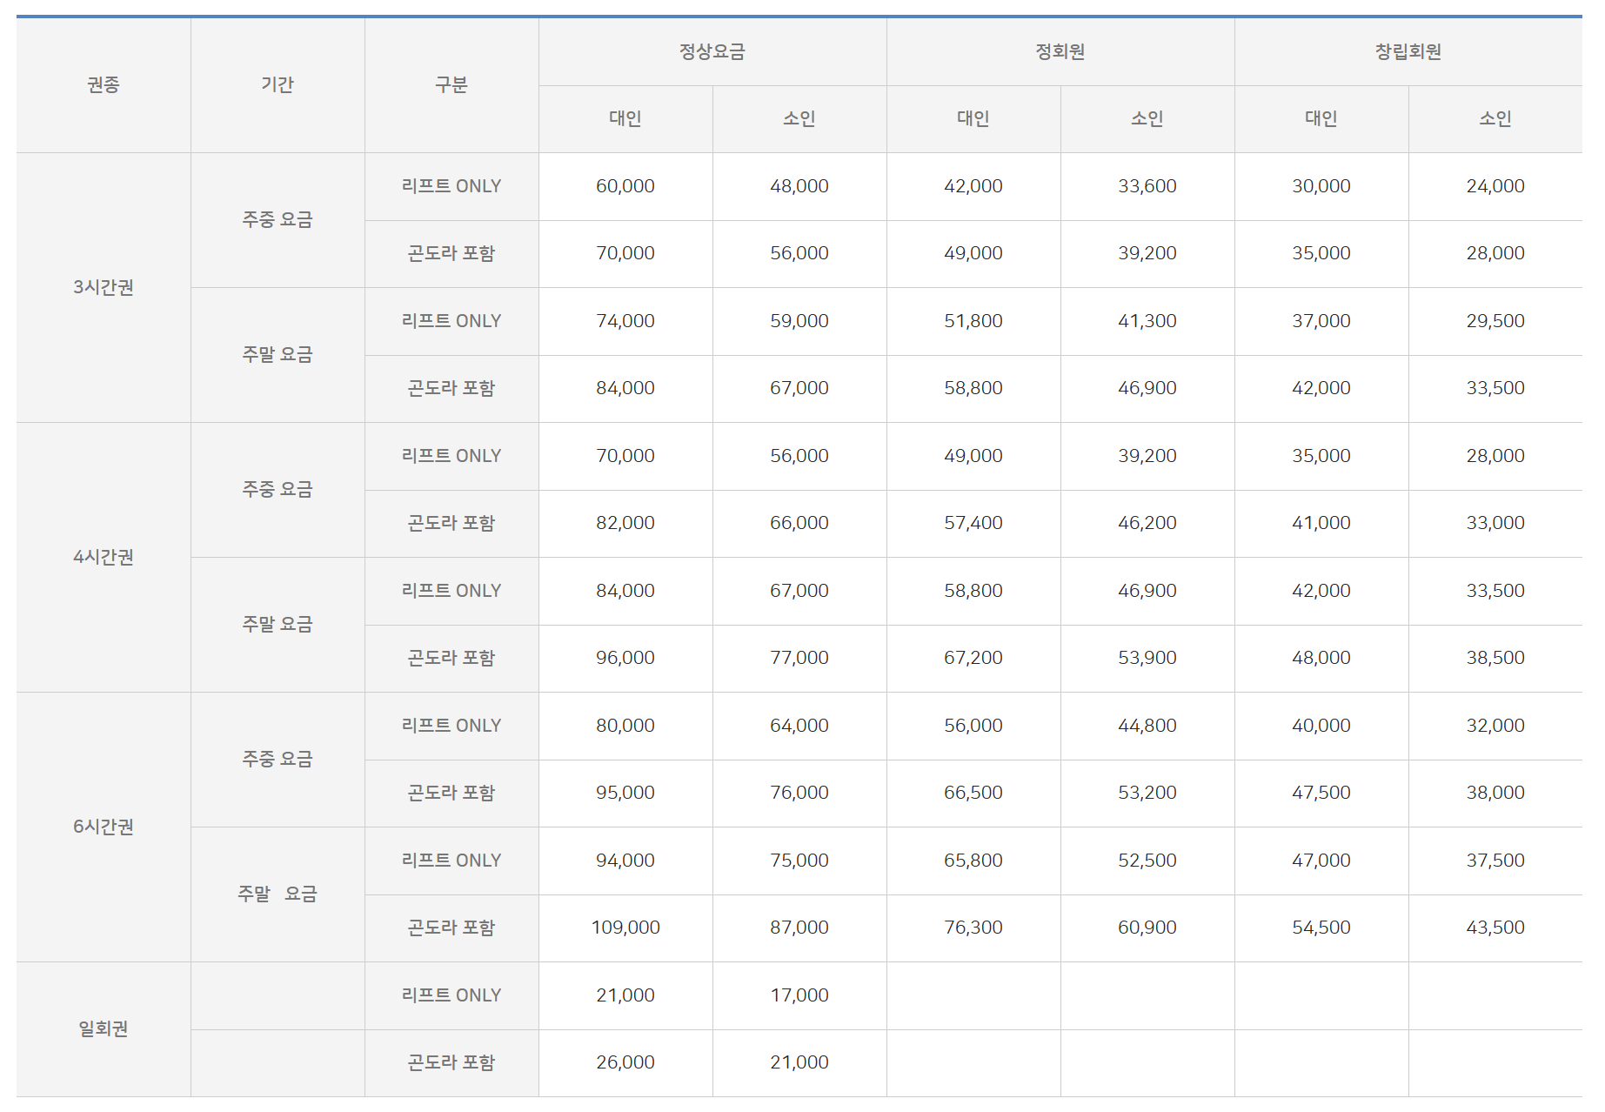This screenshot has height=1112, width=1605.
Task: Select the 17,000 일회권 소인 price
Action: (x=799, y=995)
